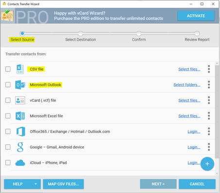Click Select files... link for vCard file
This screenshot has height=193, width=220.
pyautogui.click(x=189, y=100)
